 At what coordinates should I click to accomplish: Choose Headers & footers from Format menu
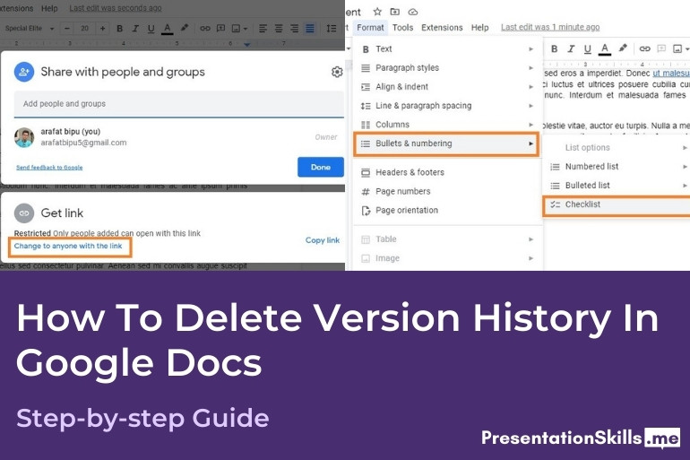448,172
